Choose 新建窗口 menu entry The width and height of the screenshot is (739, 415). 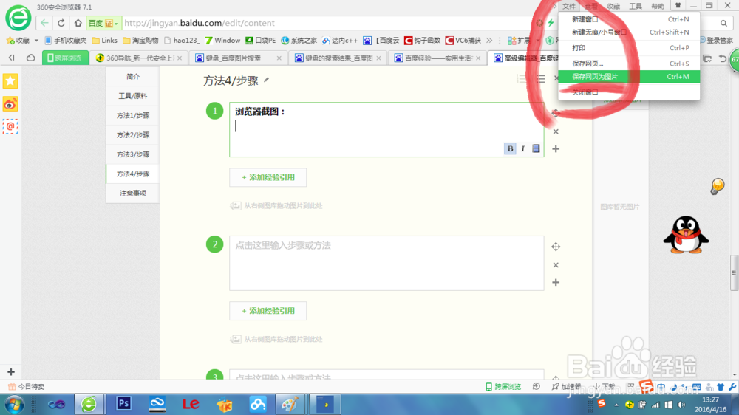pos(629,19)
